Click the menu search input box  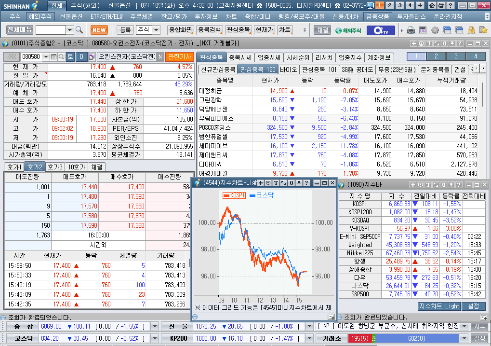pos(51,30)
